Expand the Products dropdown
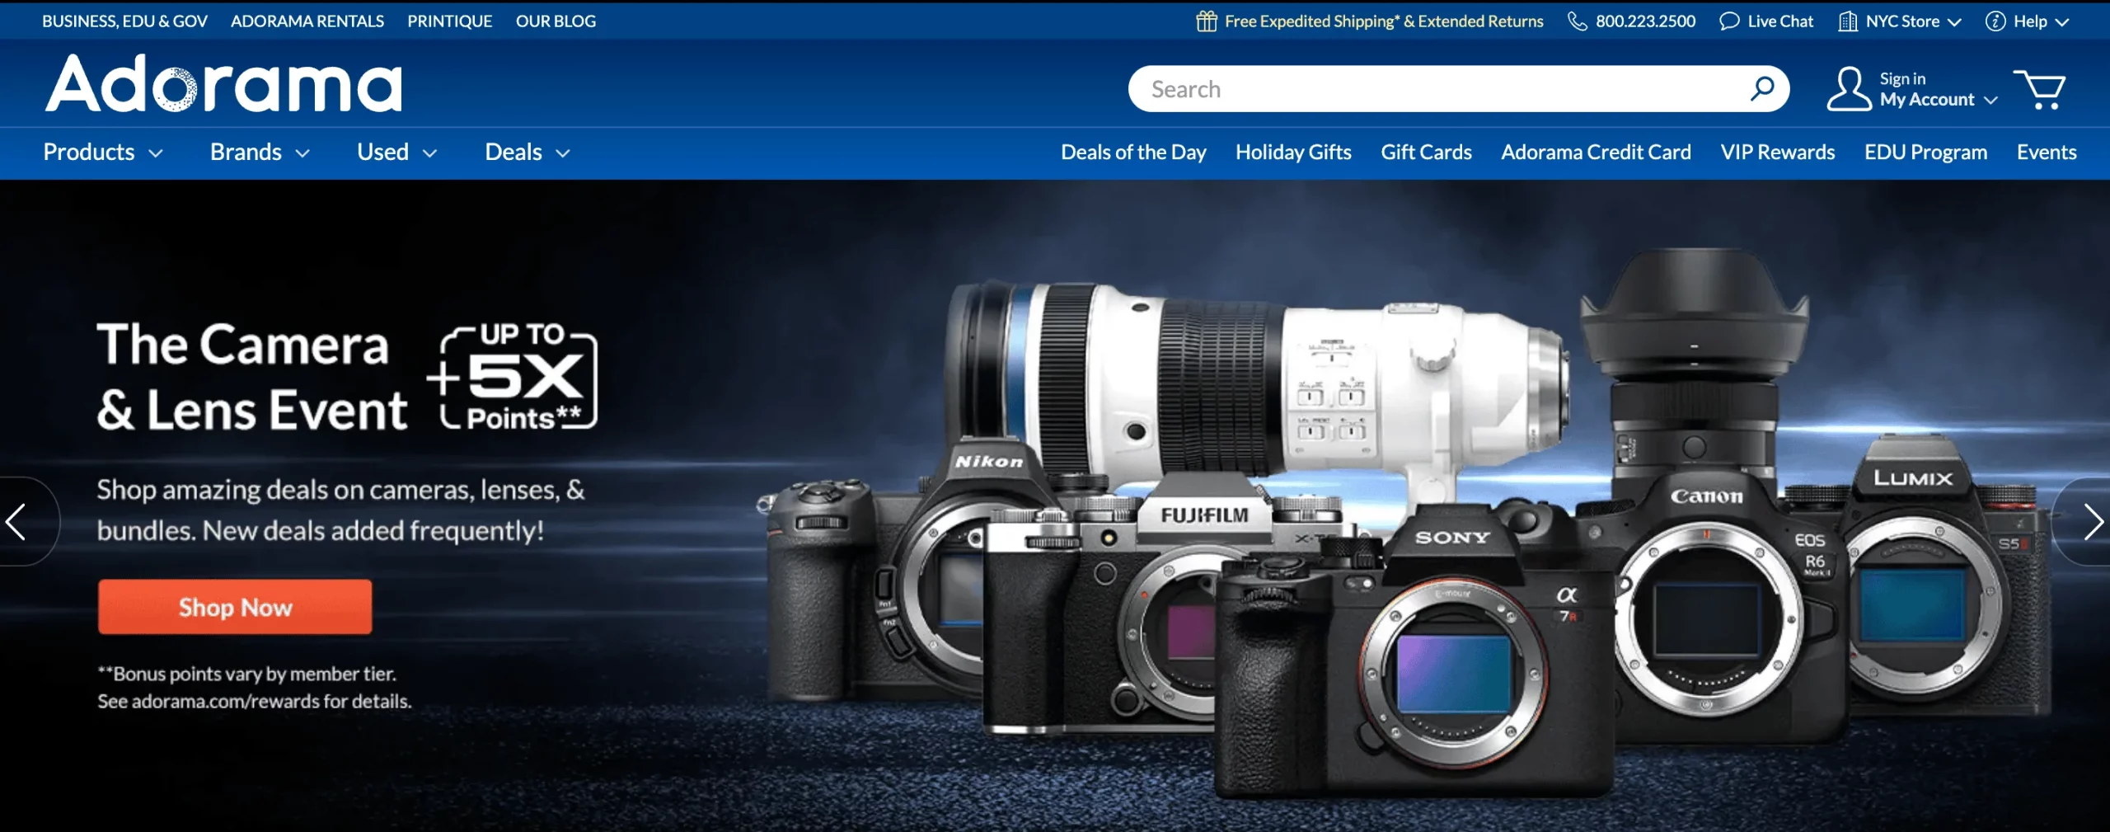2110x832 pixels. [103, 153]
